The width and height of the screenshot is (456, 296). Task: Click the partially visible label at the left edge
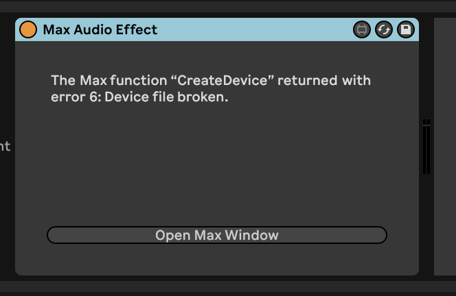coord(5,146)
